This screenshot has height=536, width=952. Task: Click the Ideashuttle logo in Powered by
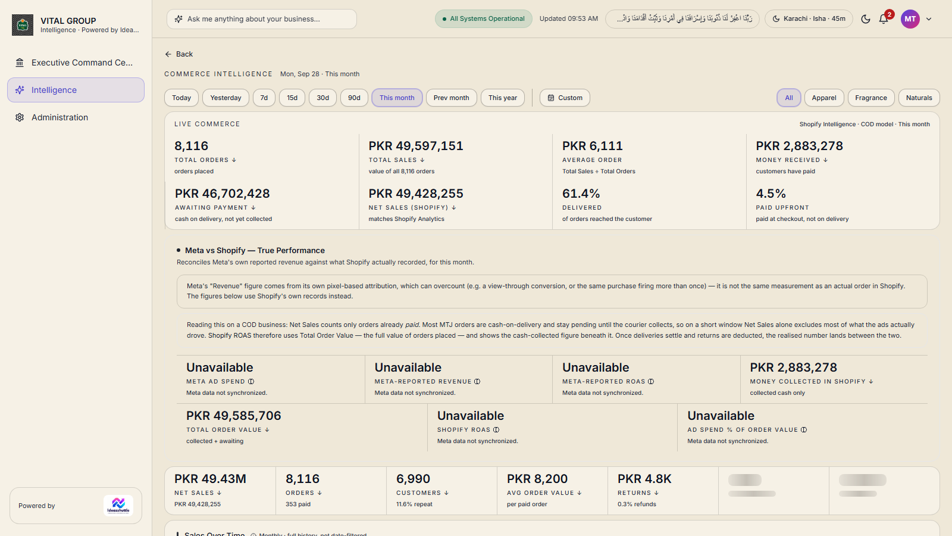pyautogui.click(x=118, y=506)
